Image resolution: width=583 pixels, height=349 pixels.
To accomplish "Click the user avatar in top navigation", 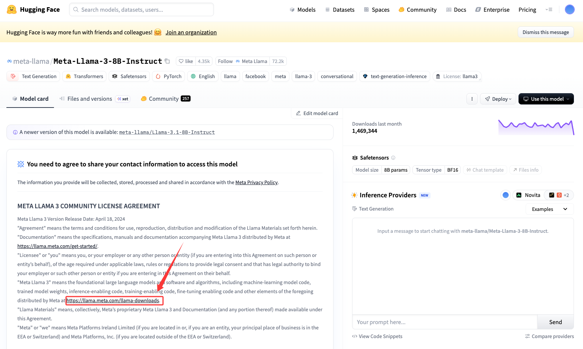I will tap(569, 9).
